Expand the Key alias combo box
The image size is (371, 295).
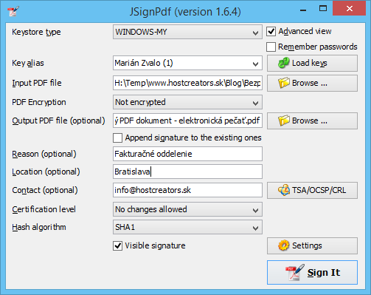pos(187,63)
